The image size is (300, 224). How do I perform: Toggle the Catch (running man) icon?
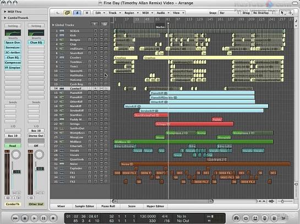tap(77, 13)
